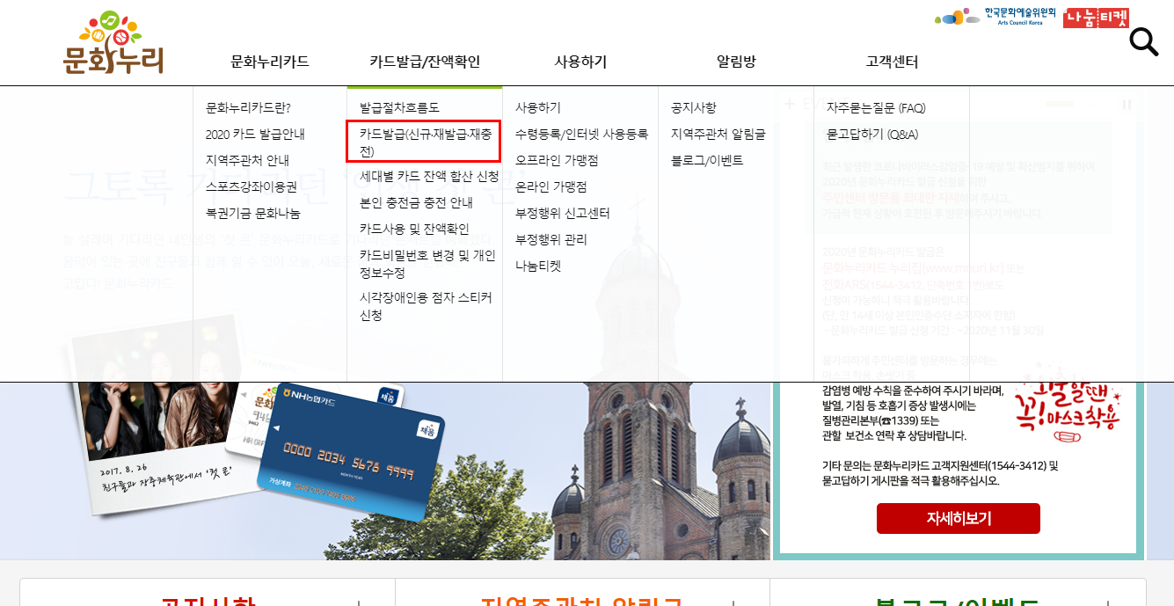Select 스포츠강좌이용권 submenu item

[x=252, y=186]
